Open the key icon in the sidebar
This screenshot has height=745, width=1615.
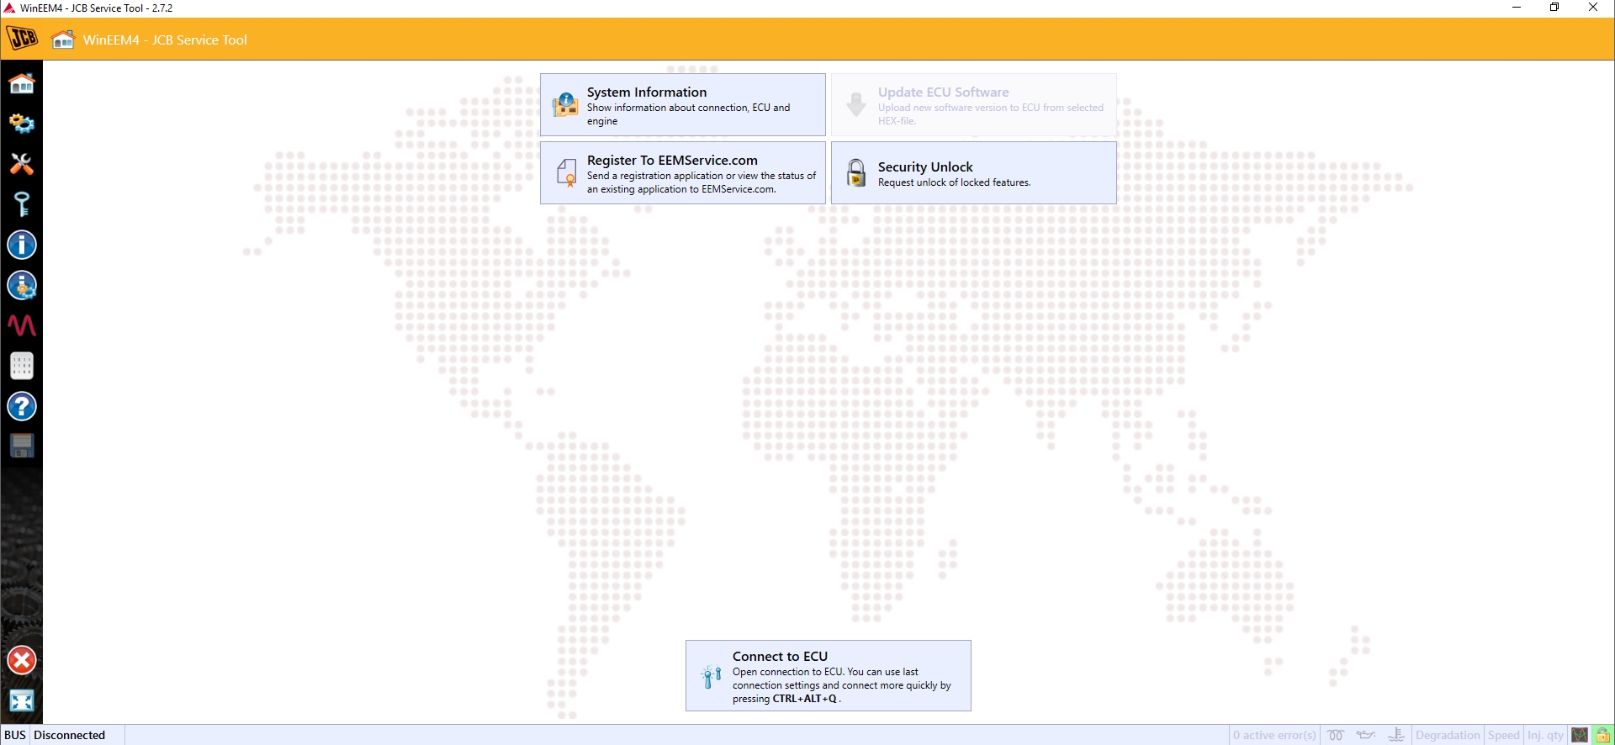(x=22, y=204)
